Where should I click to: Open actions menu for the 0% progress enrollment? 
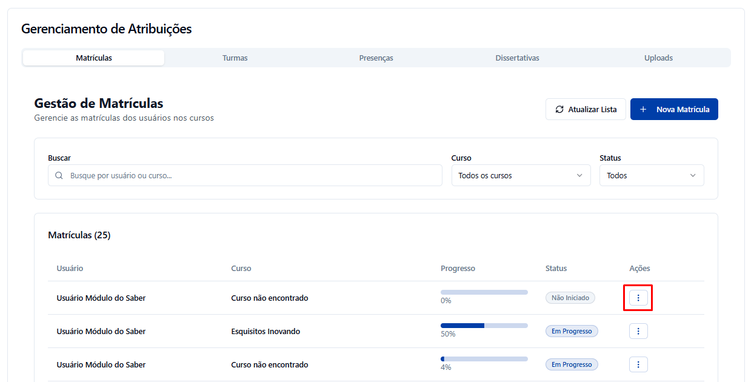(638, 298)
